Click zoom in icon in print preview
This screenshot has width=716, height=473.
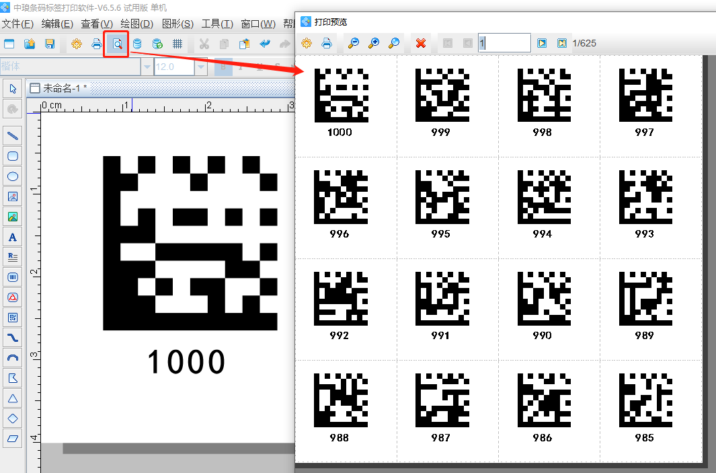point(374,44)
